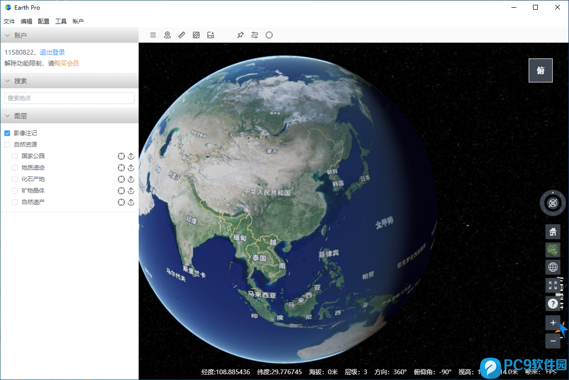Click the compass to reset north
This screenshot has height=380, width=569.
click(x=553, y=203)
